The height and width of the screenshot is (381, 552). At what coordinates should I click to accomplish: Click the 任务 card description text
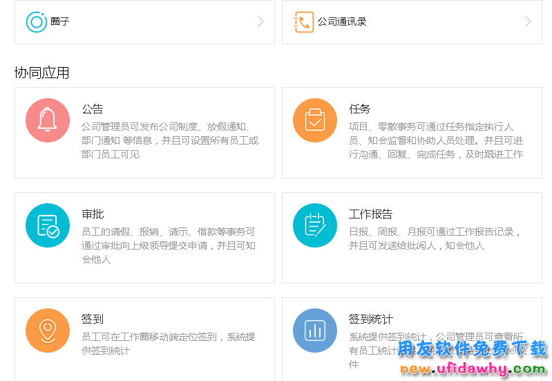436,140
